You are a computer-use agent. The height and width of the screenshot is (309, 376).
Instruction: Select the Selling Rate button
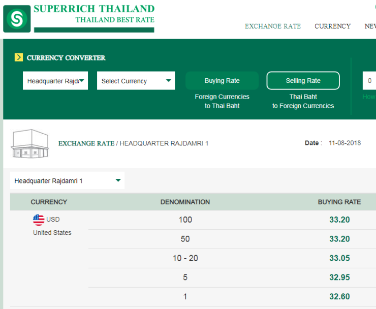click(303, 81)
